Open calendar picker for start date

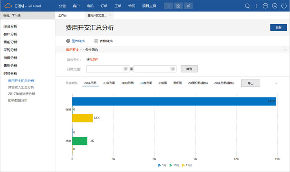[x=126, y=69]
